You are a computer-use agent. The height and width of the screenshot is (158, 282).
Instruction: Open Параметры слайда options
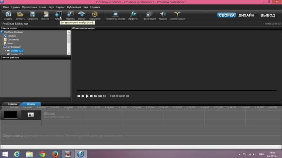(115, 15)
